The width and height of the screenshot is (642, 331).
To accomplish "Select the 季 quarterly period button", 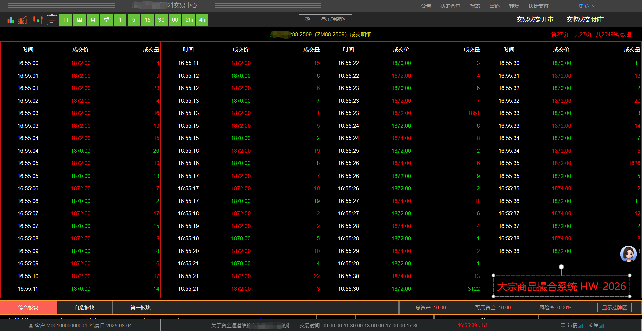I will pos(106,20).
